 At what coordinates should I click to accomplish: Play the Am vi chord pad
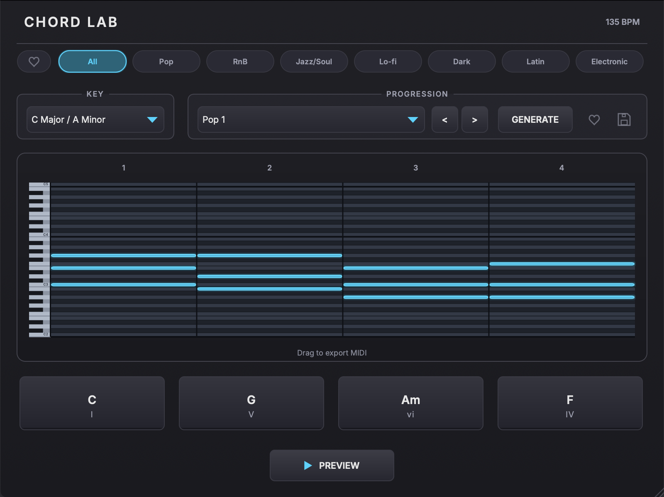coord(410,403)
